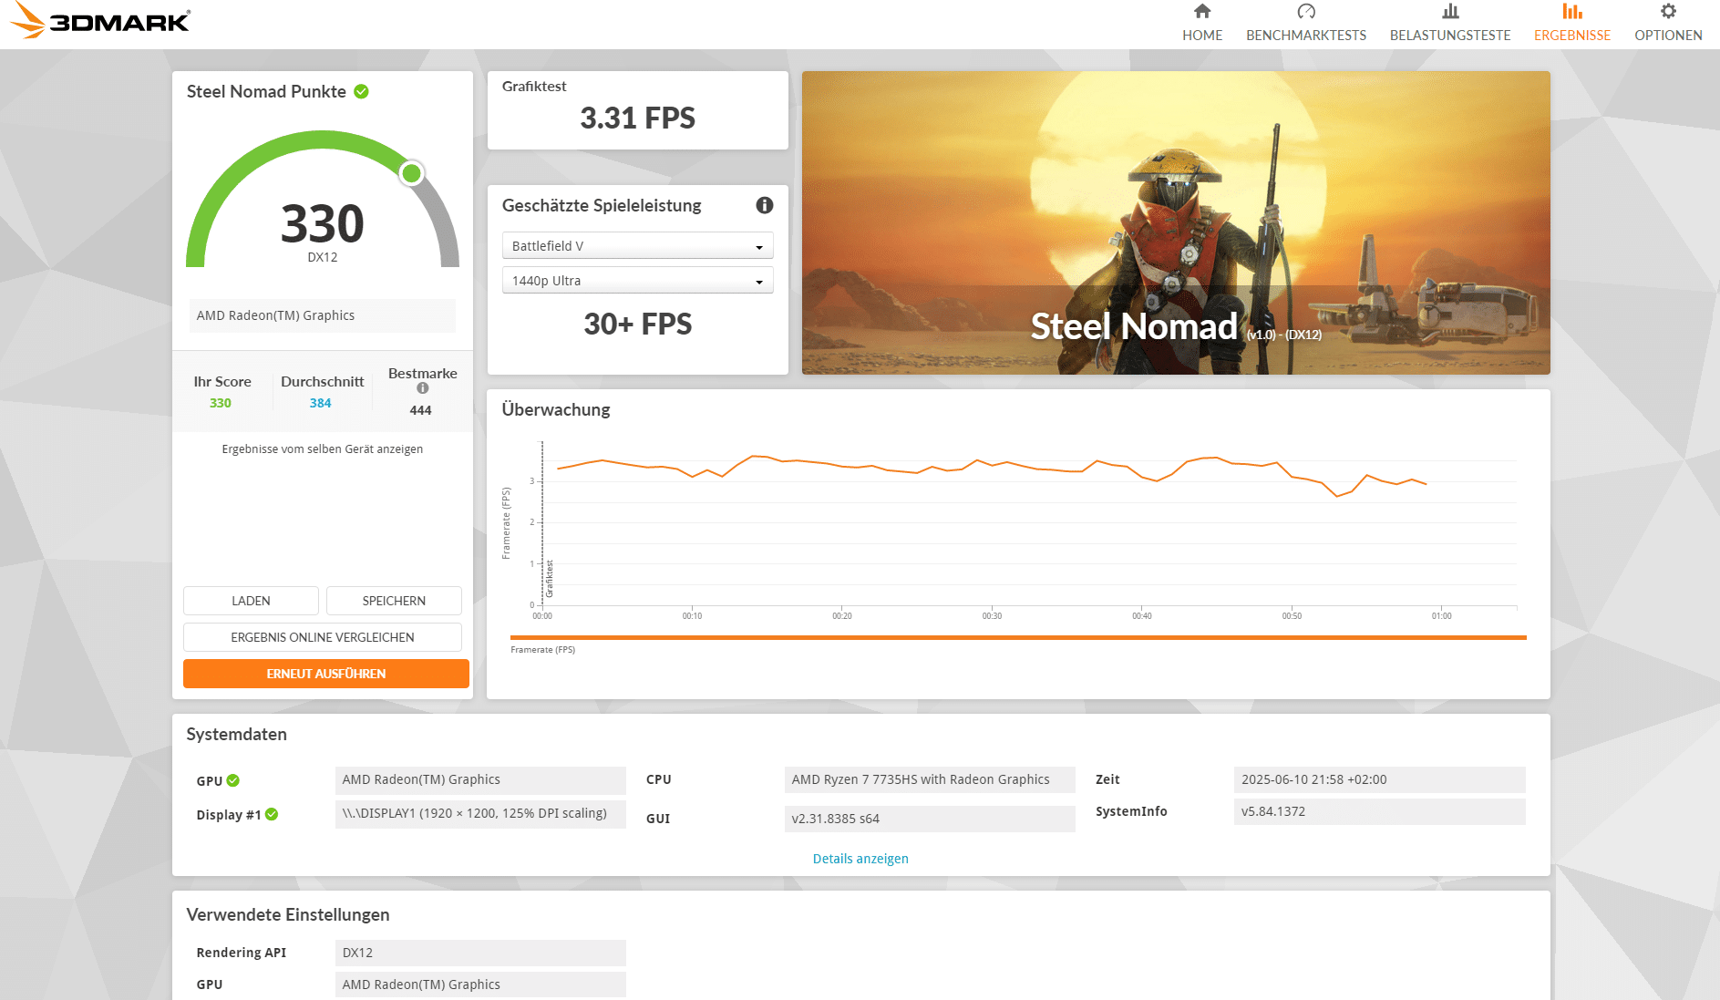This screenshot has width=1720, height=1000.
Task: Open the Details anzeigen link
Action: (860, 859)
